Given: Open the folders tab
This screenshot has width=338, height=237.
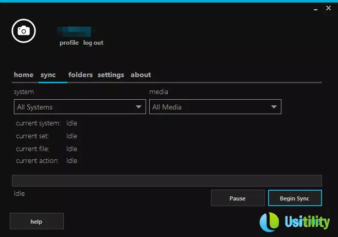Looking at the screenshot, I should point(80,75).
